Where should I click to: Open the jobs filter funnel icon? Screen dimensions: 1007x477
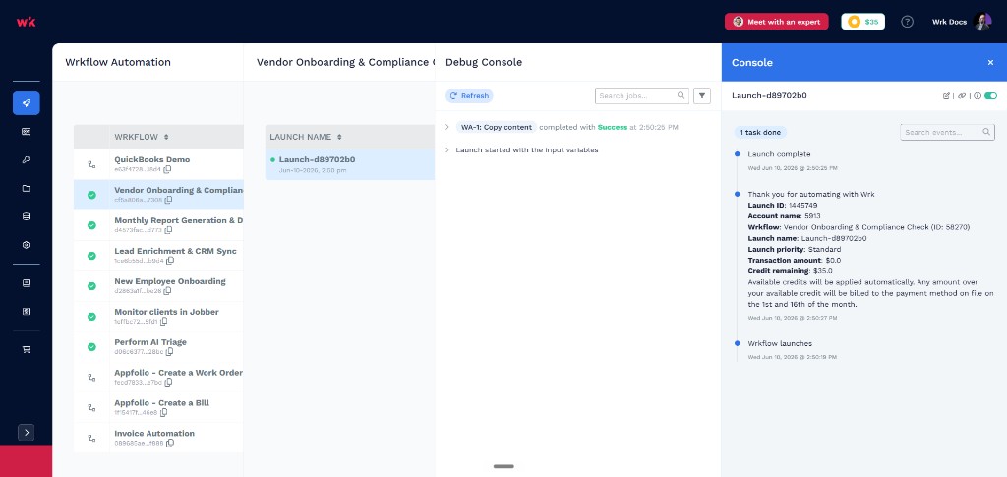coord(702,95)
